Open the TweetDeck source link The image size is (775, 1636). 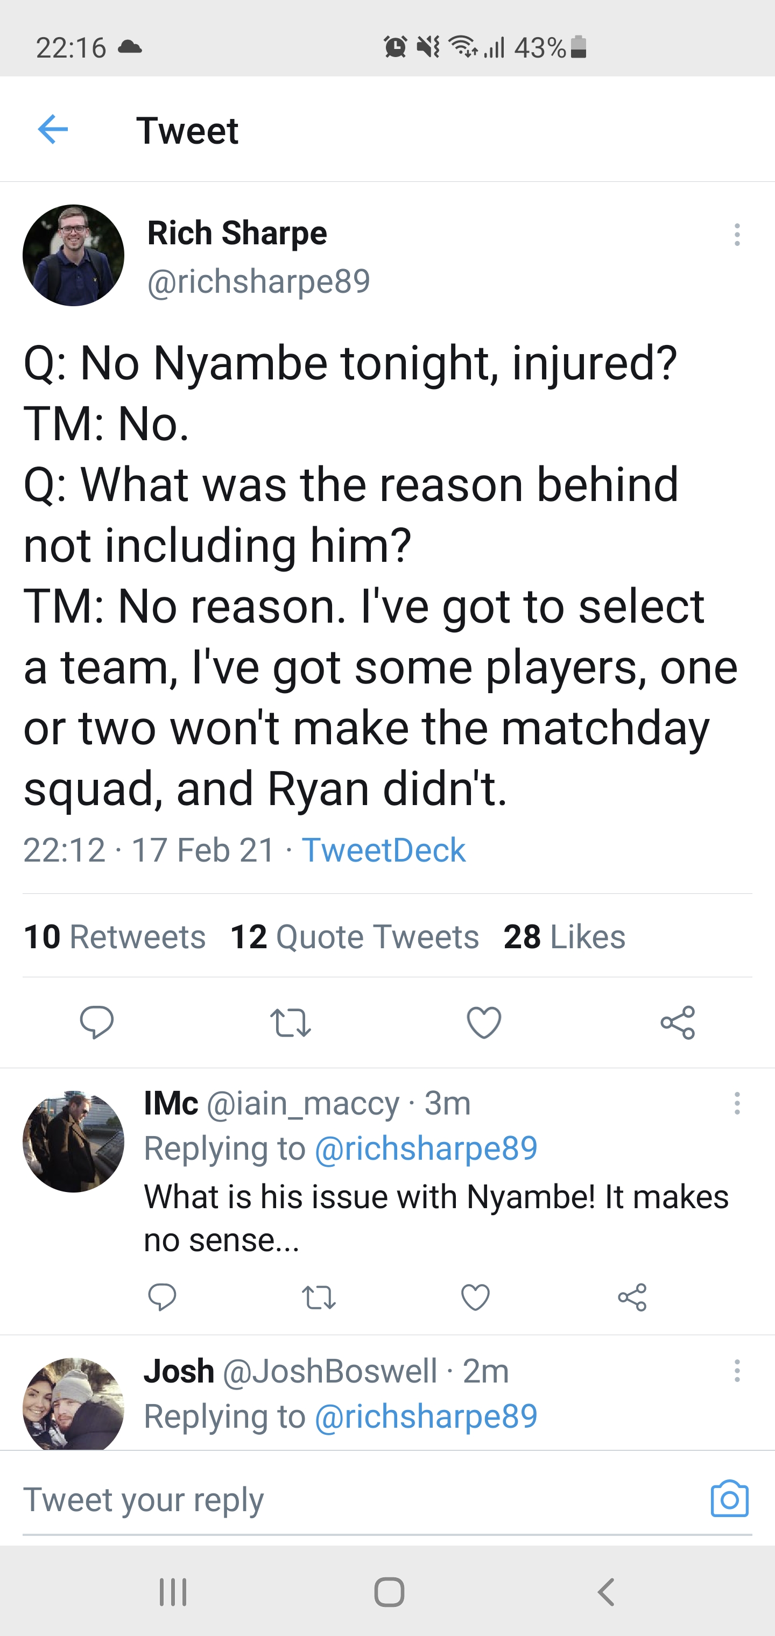tap(383, 850)
